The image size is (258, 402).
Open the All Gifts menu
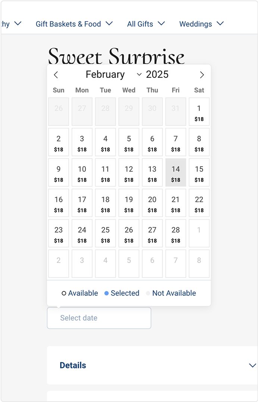(146, 24)
